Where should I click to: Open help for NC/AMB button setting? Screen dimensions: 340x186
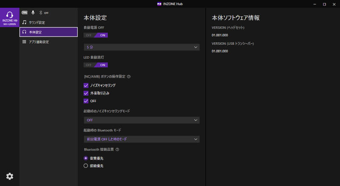(129, 77)
